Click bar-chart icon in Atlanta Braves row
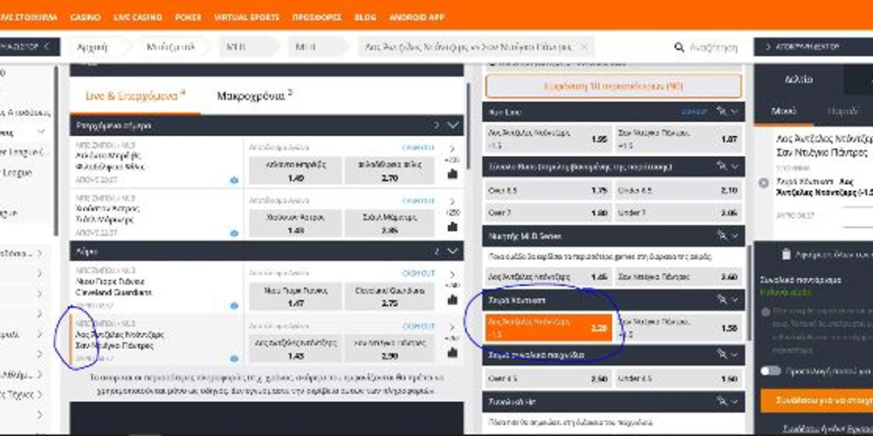This screenshot has width=873, height=436. pyautogui.click(x=452, y=174)
